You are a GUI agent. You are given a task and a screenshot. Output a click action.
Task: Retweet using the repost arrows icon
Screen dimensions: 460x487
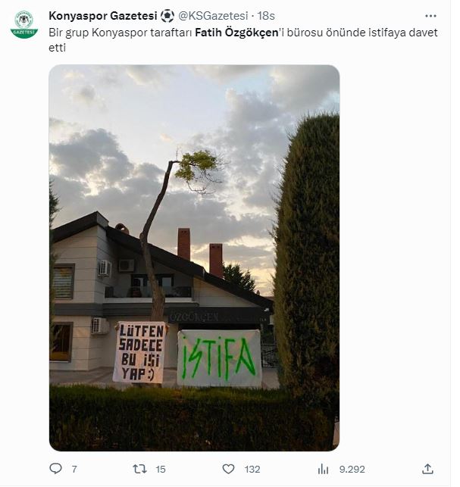[139, 469]
